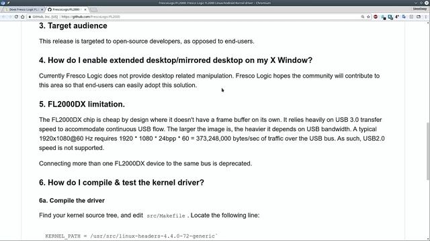The height and width of the screenshot is (241, 430).
Task: Bookmark this page with the star icon
Action: [368, 17]
